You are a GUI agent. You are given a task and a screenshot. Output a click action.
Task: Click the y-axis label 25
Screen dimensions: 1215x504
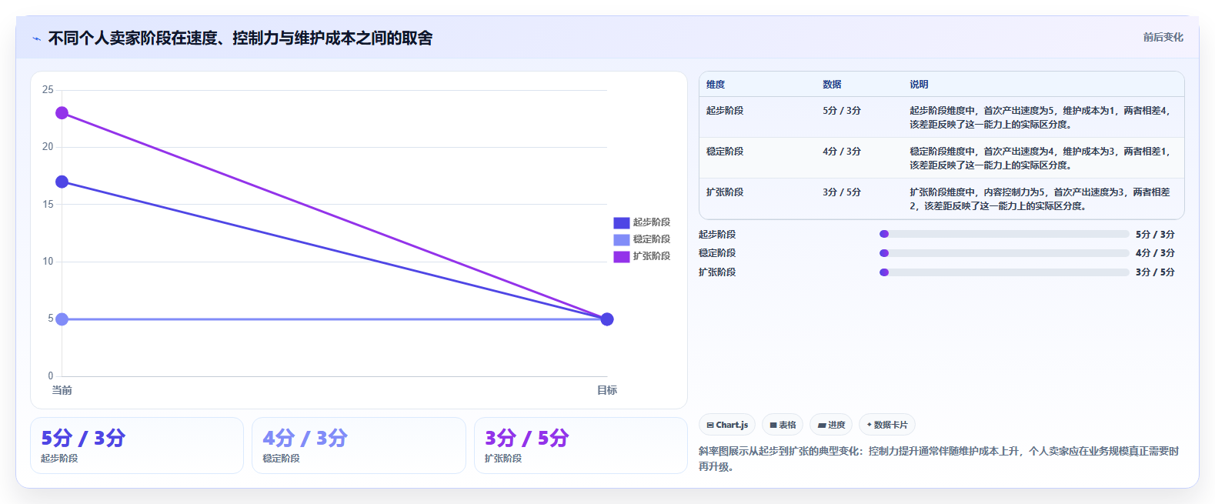coord(48,90)
